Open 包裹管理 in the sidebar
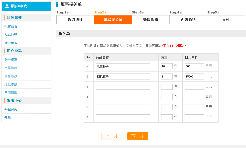This screenshot has height=148, width=246. (11, 35)
